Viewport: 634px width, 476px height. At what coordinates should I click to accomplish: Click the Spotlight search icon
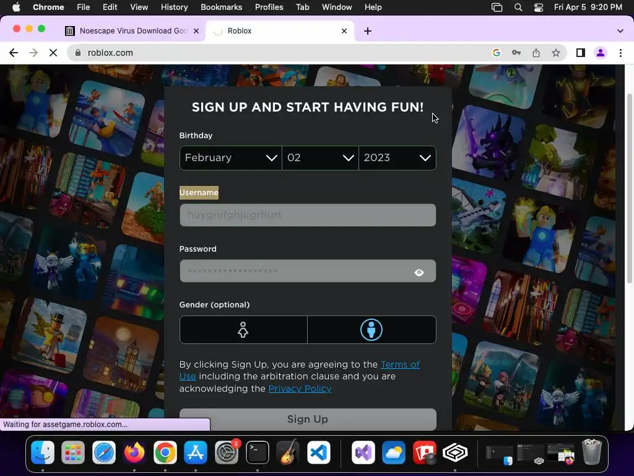click(518, 7)
